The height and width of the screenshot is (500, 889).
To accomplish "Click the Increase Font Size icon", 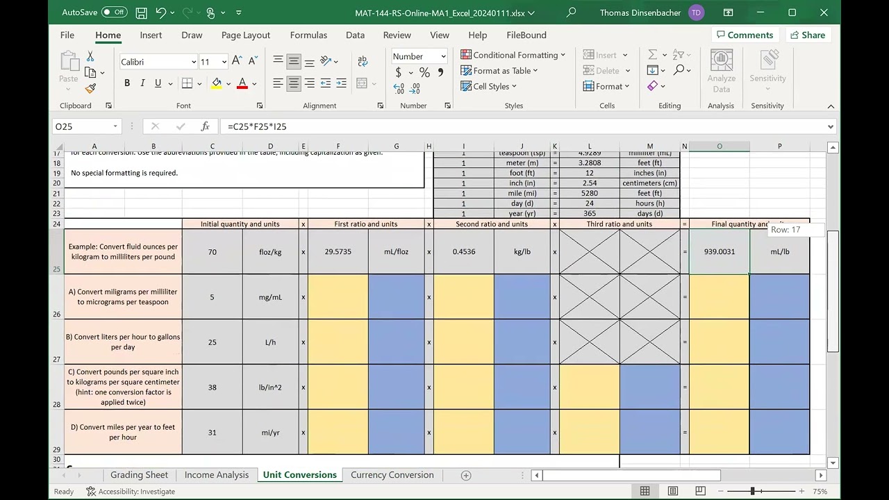I will (x=237, y=61).
